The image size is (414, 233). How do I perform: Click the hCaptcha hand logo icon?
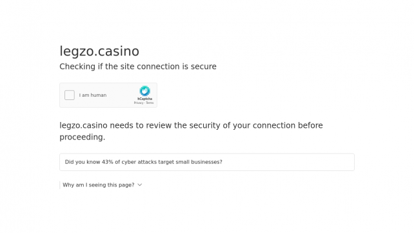pyautogui.click(x=144, y=91)
